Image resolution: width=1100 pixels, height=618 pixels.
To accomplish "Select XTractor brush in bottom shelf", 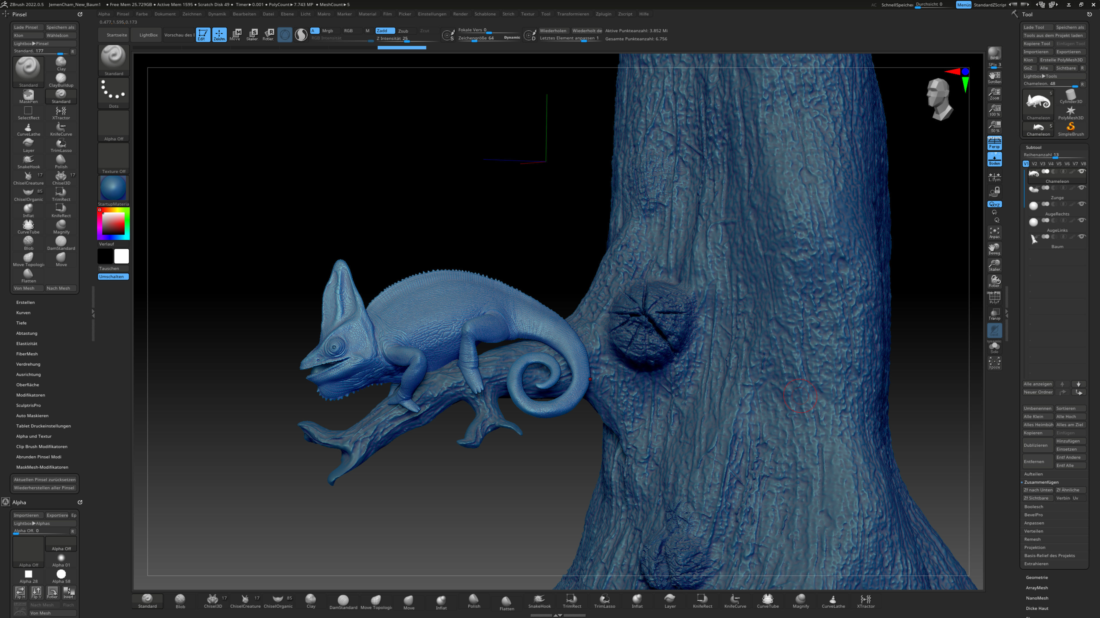I will click(866, 601).
